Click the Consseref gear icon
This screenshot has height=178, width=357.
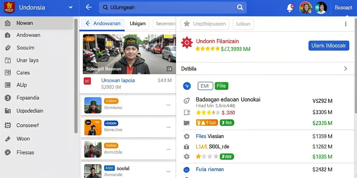coord(8,125)
